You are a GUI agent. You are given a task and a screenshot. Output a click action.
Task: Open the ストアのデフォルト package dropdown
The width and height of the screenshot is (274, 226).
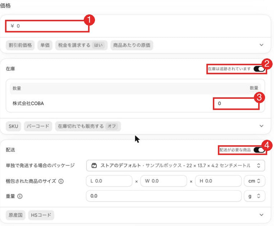(175, 165)
